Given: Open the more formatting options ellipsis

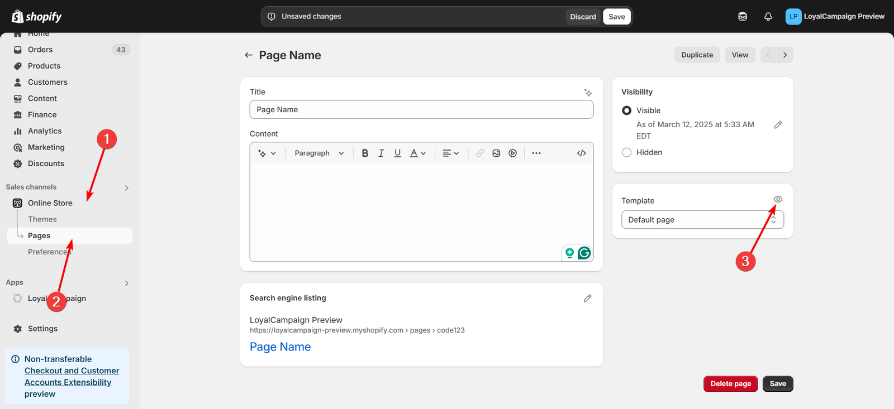Looking at the screenshot, I should tap(536, 153).
